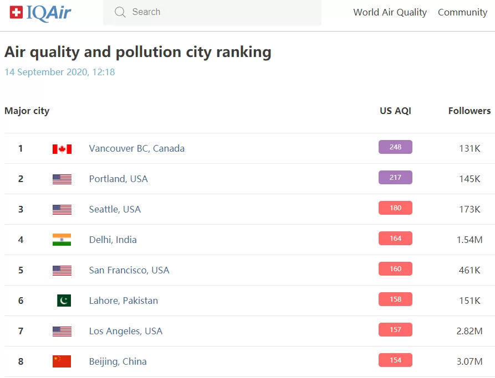The image size is (495, 378).
Task: Open the World Air Quality menu
Action: click(390, 12)
